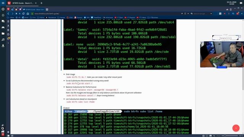Open a new tab with the plus button
This screenshot has width=244, height=137.
point(42,3)
